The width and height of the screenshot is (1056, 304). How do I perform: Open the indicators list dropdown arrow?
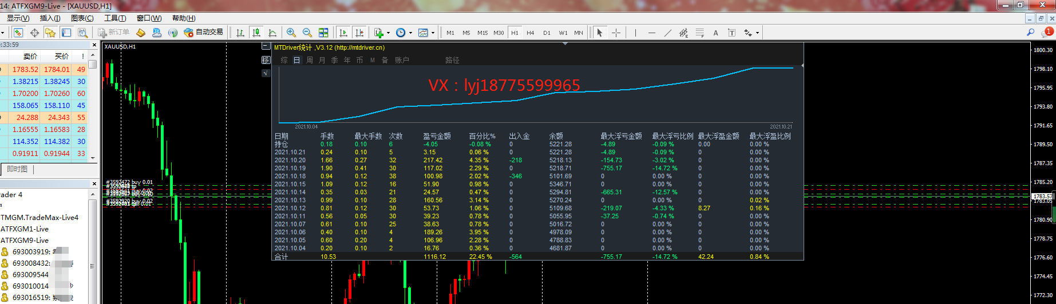point(388,33)
